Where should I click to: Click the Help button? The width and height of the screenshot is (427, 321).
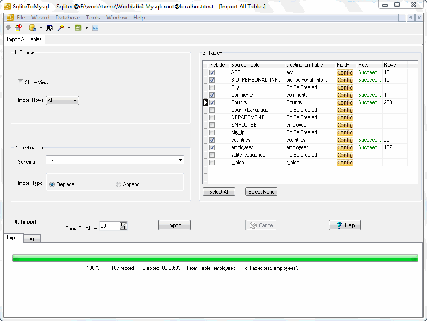[345, 225]
